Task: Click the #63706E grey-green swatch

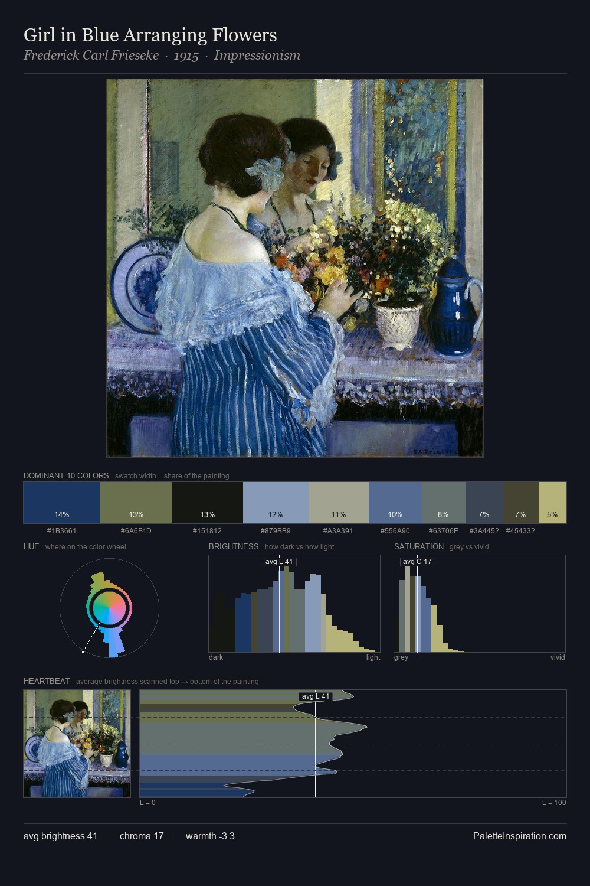Action: click(x=444, y=503)
